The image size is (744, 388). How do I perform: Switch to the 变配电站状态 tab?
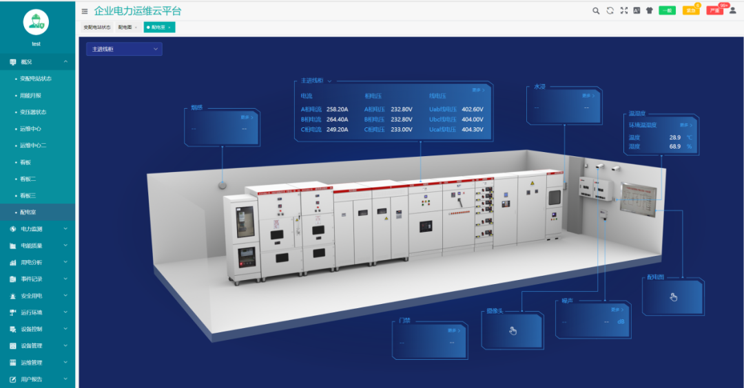97,28
